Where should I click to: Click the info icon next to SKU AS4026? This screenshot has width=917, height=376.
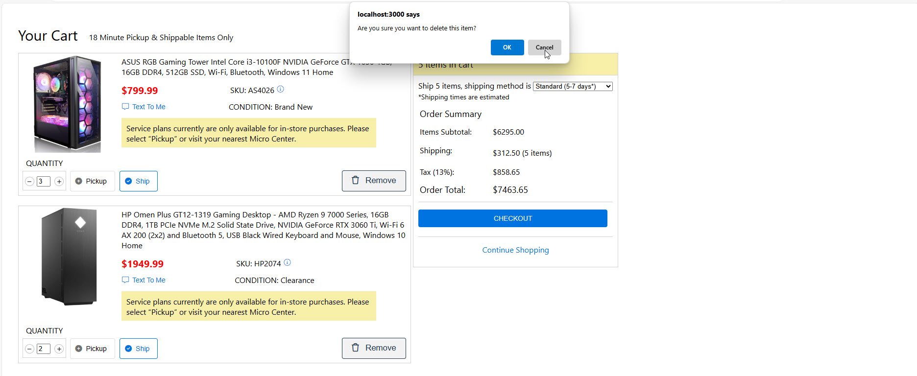coord(280,89)
